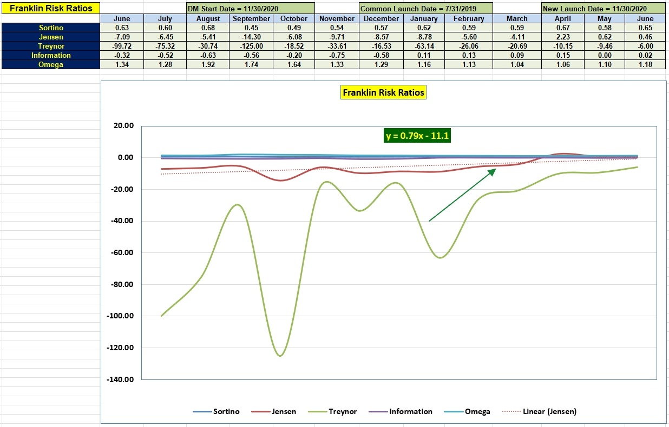Viewport: 669px width, 427px height.
Task: Click the March column header cell
Action: pos(517,18)
